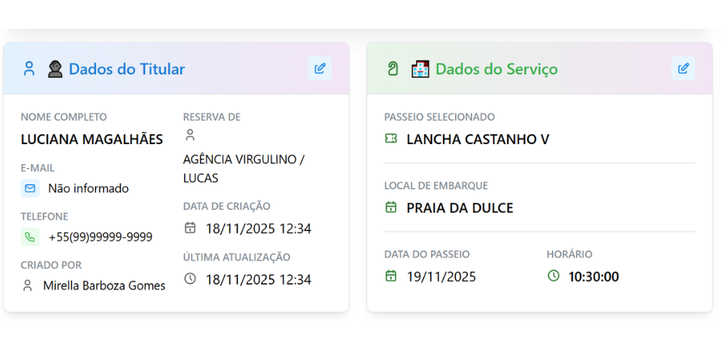Click the calendar icon beside Praia da Dulce
Viewport: 724px width, 356px height.
(391, 208)
